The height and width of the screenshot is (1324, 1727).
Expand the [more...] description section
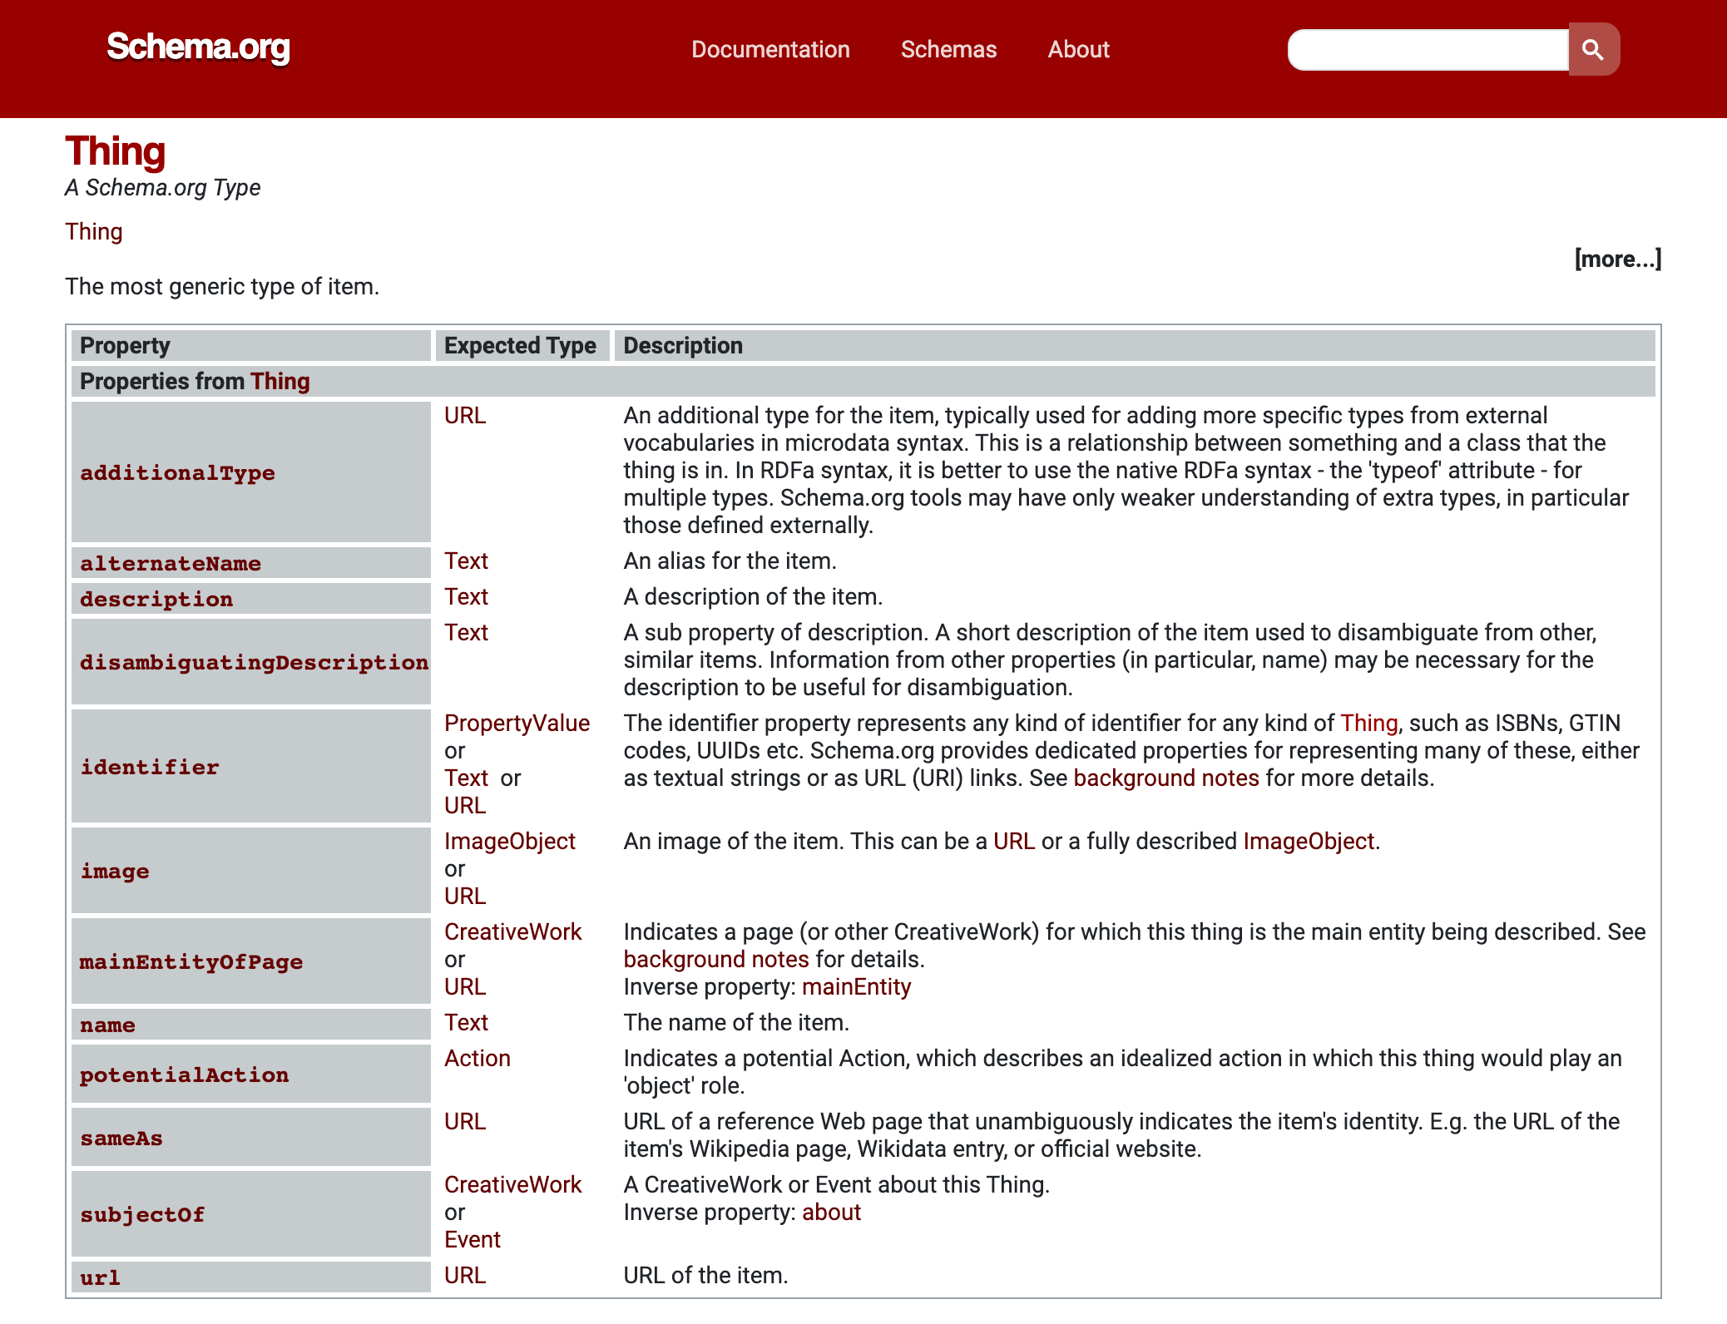tap(1617, 259)
